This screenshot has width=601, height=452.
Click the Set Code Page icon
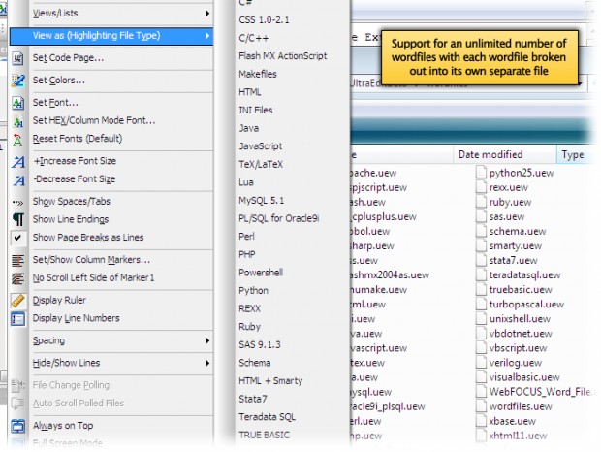coord(17,58)
